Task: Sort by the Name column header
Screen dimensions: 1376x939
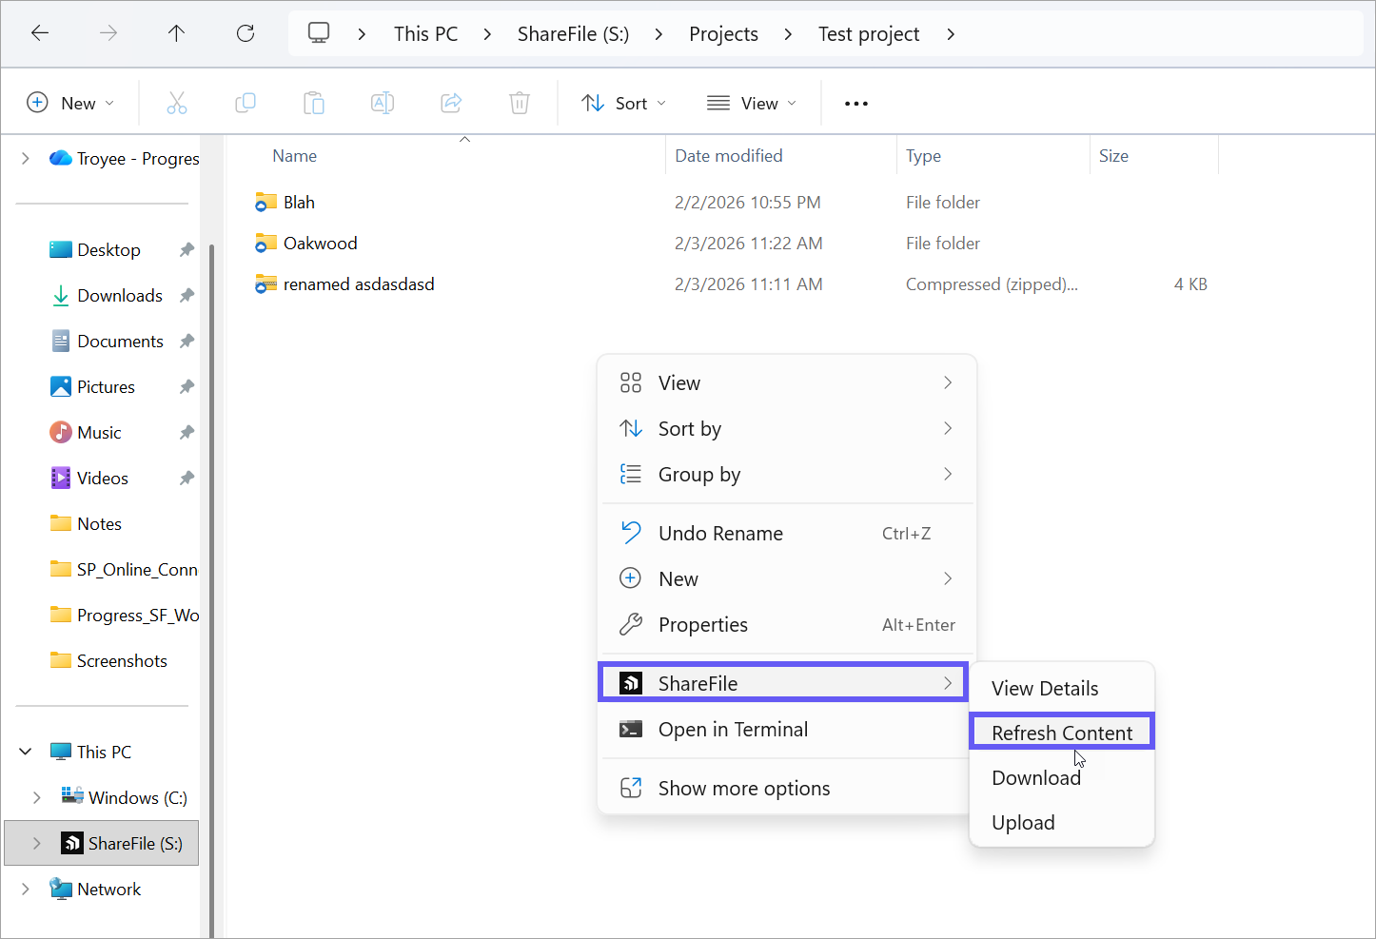Action: [295, 156]
